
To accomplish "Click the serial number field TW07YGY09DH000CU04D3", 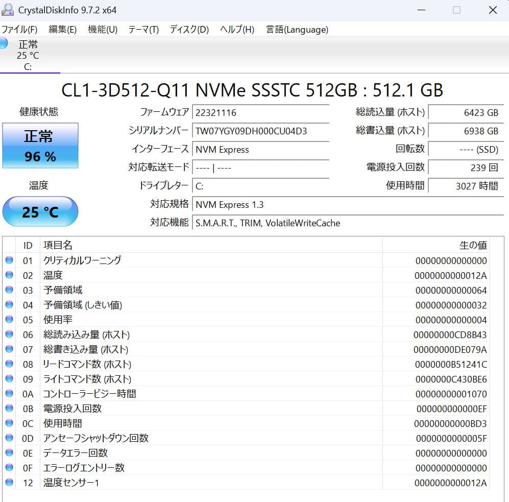I will click(261, 131).
